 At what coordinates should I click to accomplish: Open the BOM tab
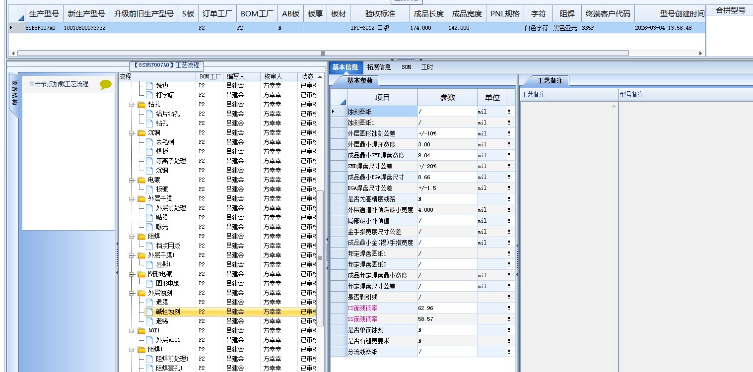(x=407, y=67)
